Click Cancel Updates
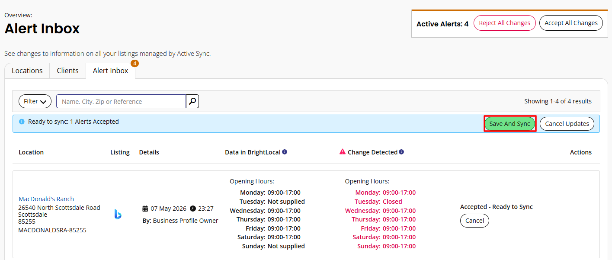This screenshot has height=260, width=612. (567, 124)
